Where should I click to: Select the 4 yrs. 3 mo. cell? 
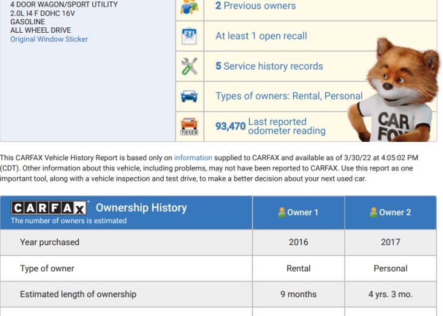tap(390, 294)
